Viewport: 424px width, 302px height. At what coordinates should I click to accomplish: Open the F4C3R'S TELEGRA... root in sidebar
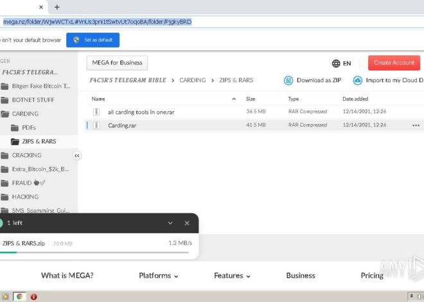click(30, 73)
